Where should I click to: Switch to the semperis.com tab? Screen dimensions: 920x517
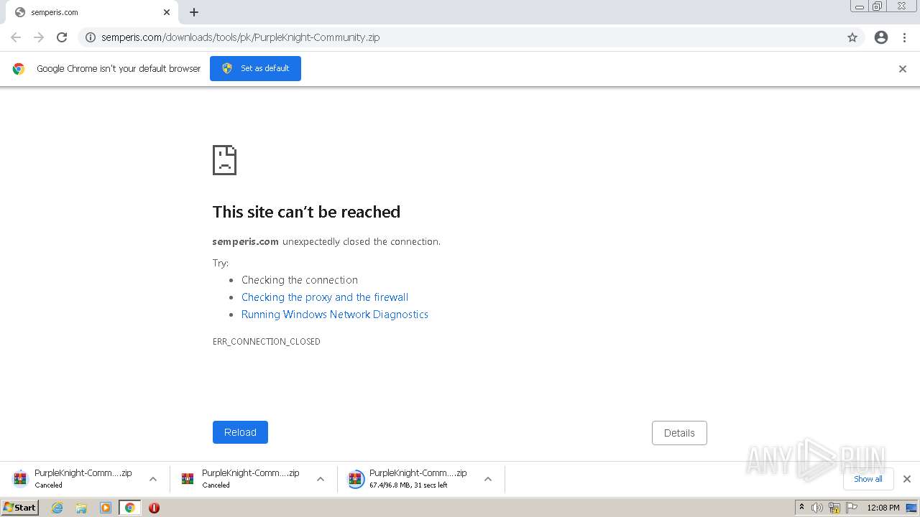[92, 12]
